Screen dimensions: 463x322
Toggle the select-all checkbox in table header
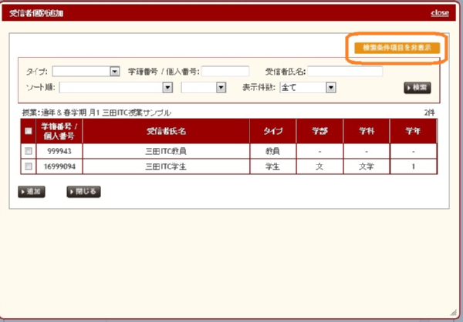(29, 132)
